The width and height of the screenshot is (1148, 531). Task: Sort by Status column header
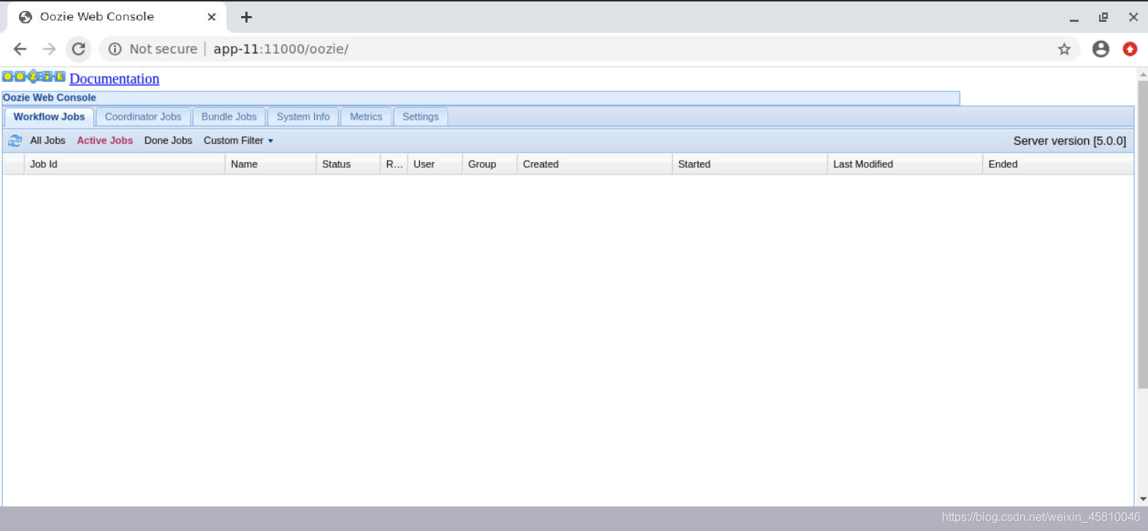[x=348, y=164]
